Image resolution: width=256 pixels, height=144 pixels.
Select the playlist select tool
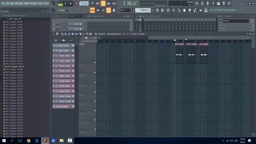pyautogui.click(x=84, y=34)
